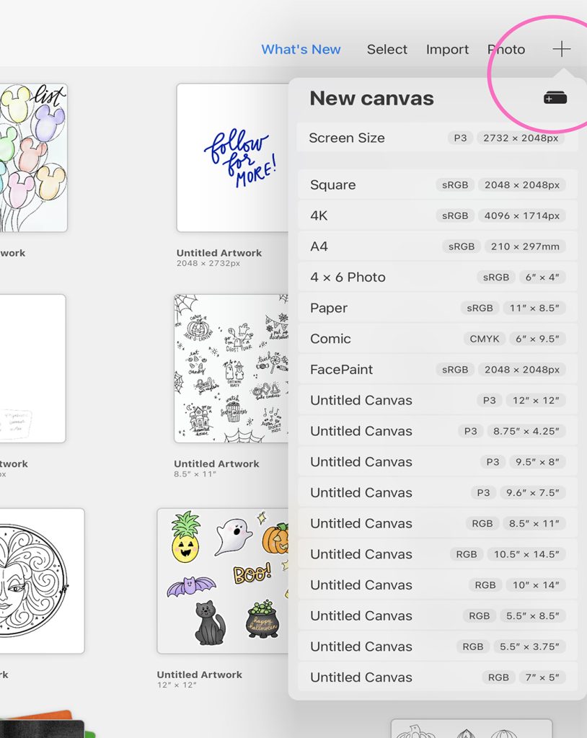587x738 pixels.
Task: Select Untitled Canvas 12″ × 12″
Action: pos(437,400)
